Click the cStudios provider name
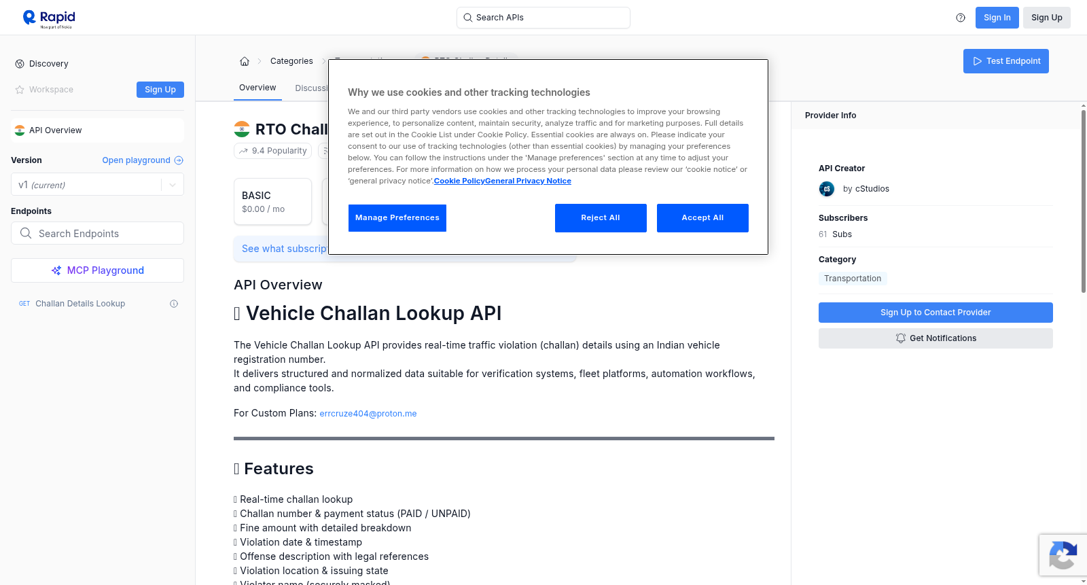The image size is (1087, 585). point(872,189)
